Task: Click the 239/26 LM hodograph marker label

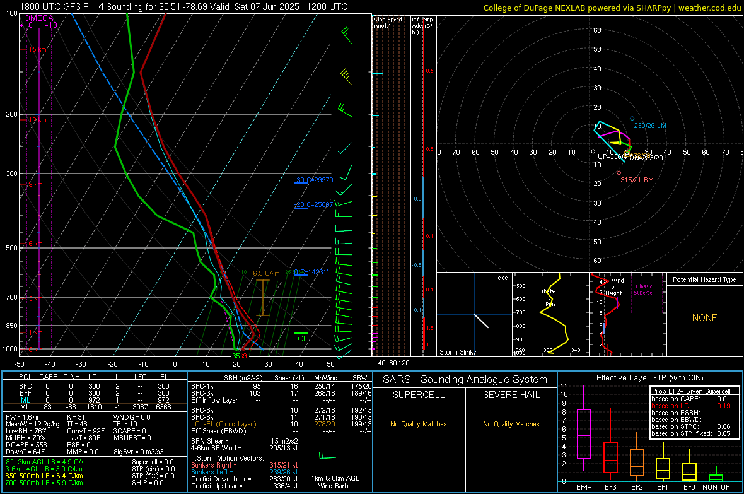Action: click(x=650, y=126)
